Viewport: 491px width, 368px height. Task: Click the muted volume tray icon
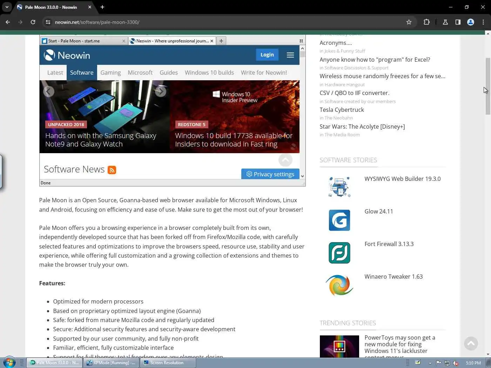coord(456,363)
